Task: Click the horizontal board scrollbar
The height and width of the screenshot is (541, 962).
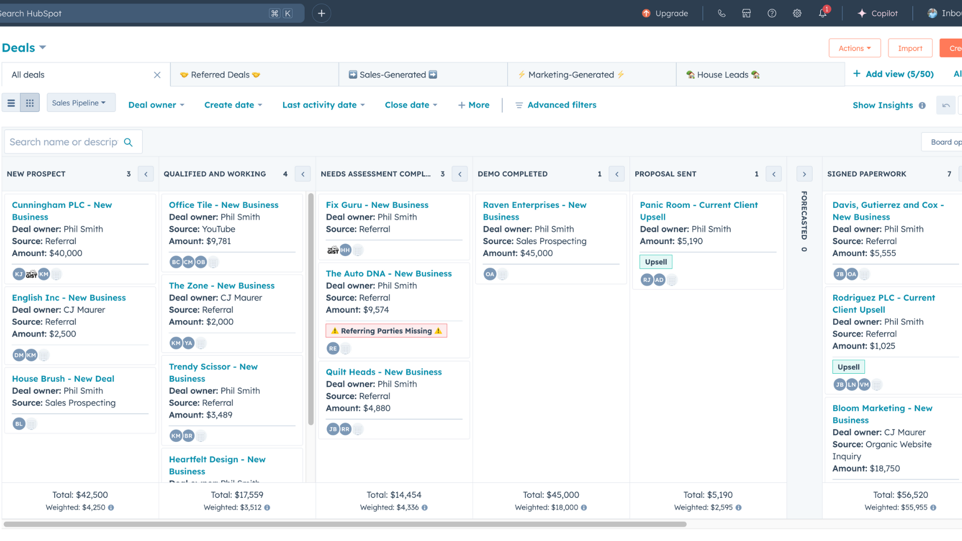Action: (345, 524)
